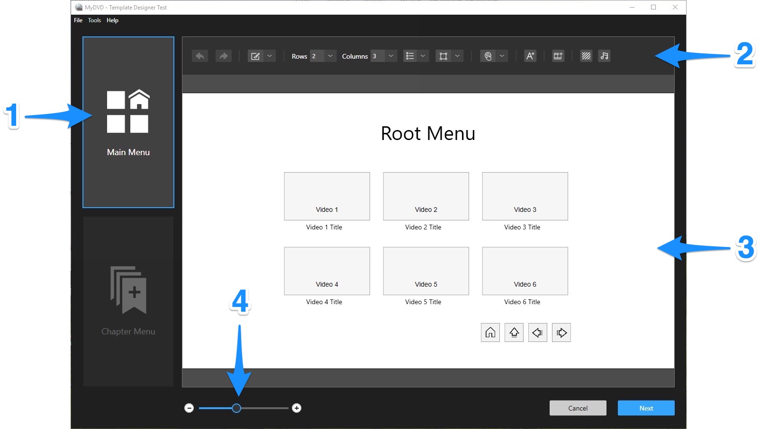Select the Video 5 thumbnail

pos(426,271)
